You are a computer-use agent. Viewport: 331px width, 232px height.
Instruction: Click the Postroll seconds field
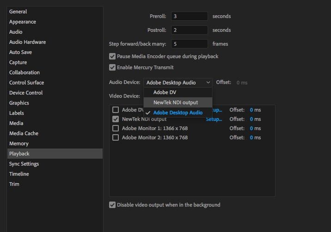click(189, 30)
